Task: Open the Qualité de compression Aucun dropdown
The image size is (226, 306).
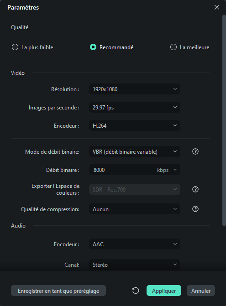Action: click(x=135, y=209)
